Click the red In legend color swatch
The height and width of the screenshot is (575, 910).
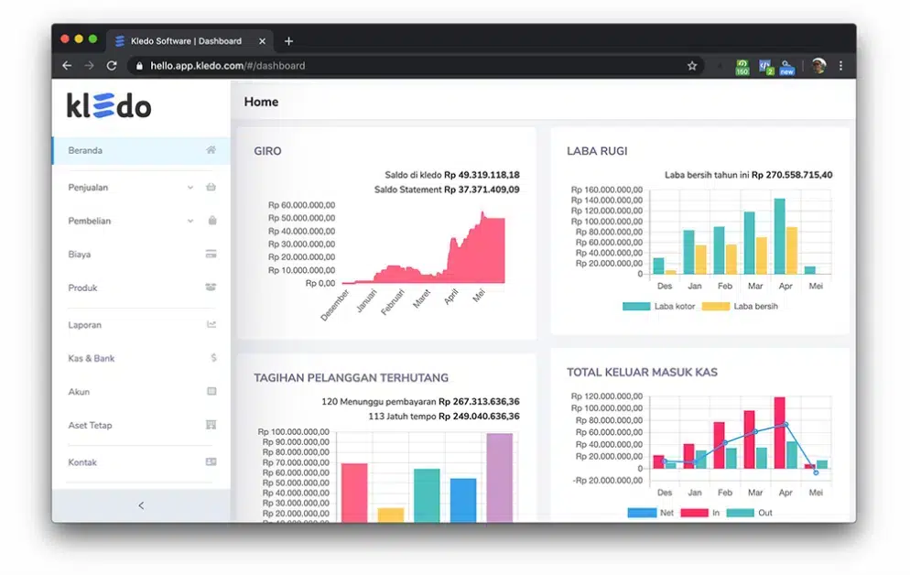point(694,513)
